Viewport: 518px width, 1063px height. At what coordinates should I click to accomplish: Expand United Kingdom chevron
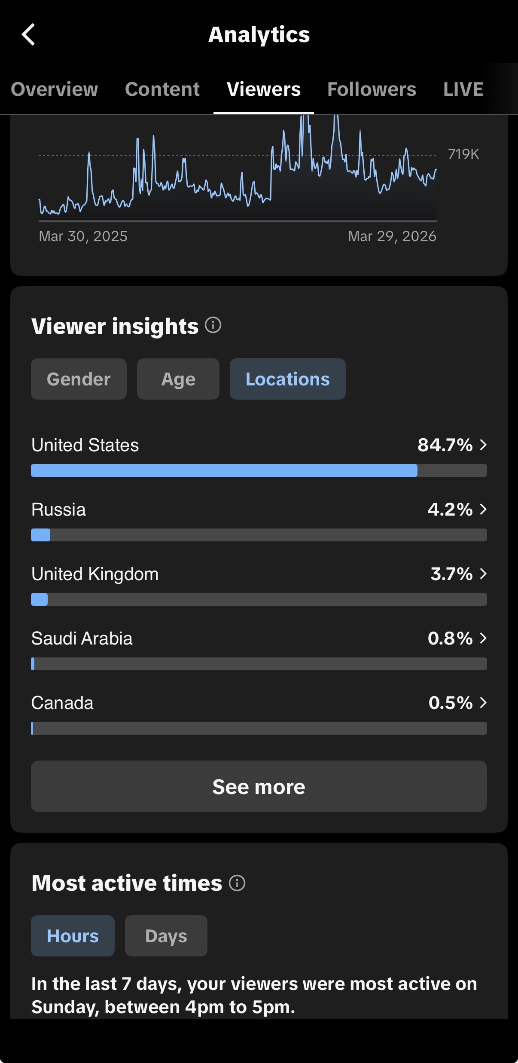(483, 574)
